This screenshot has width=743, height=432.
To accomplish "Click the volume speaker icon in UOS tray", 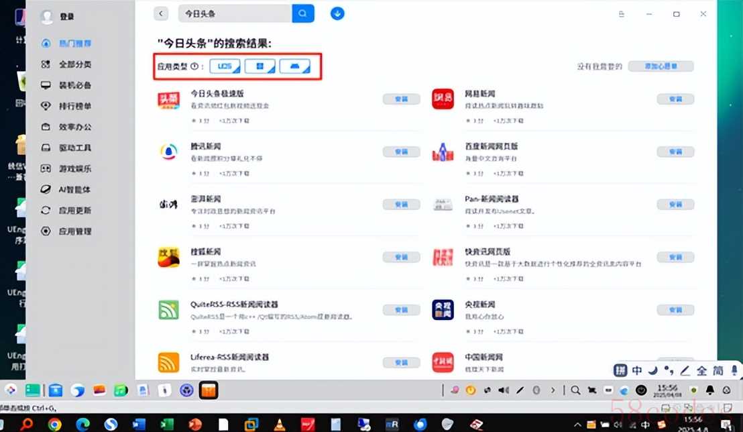I will pyautogui.click(x=503, y=390).
